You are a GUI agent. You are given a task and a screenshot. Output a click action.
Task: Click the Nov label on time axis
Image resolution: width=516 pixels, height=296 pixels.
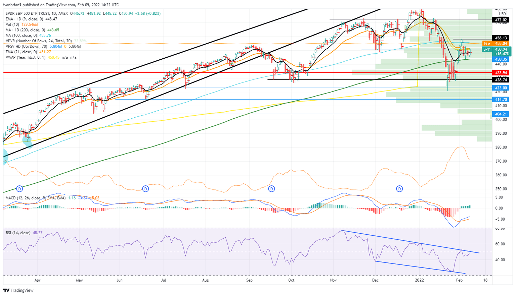(334, 280)
